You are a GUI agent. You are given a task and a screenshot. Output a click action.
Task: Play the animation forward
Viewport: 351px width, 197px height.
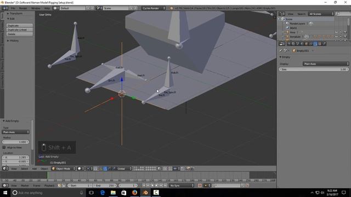tap(157, 186)
